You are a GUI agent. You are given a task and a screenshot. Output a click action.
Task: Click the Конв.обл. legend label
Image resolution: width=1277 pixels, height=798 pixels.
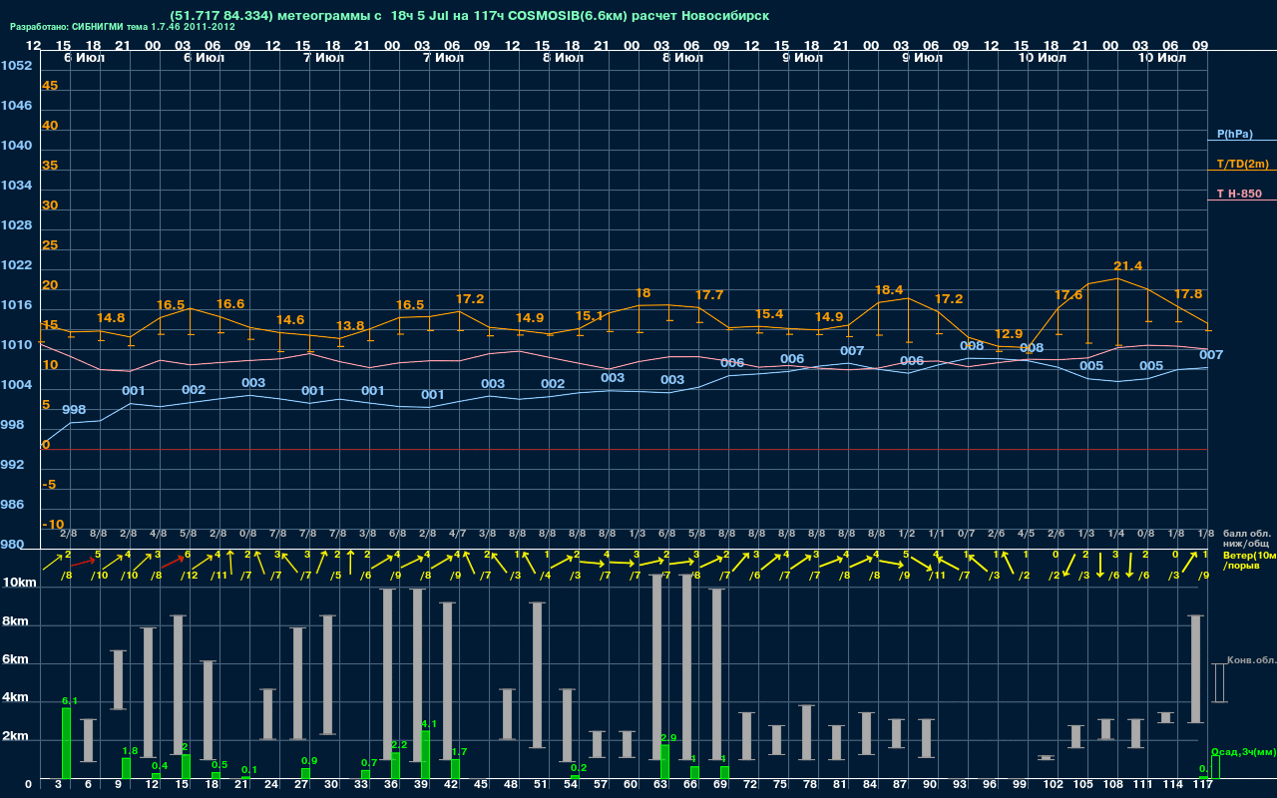pos(1251,661)
